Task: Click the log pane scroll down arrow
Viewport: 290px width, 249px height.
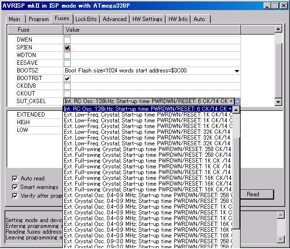Action: click(280, 239)
